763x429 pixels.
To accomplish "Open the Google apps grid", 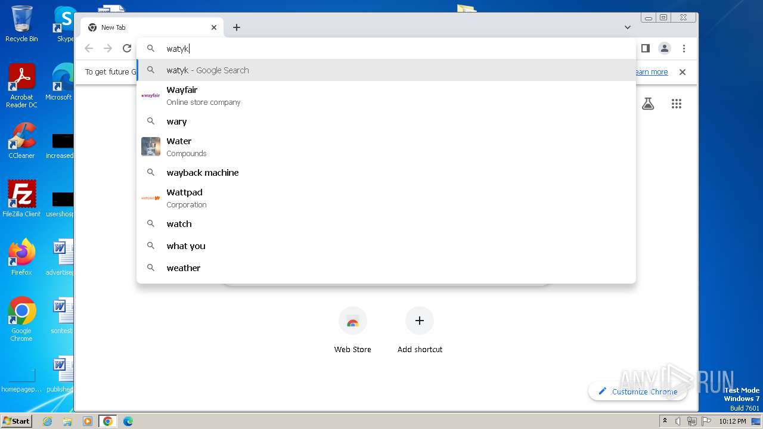I will pyautogui.click(x=676, y=104).
